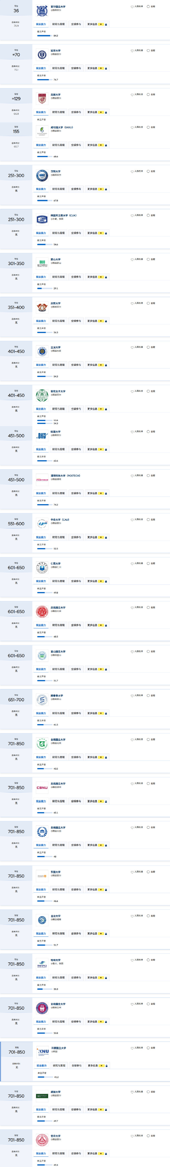Enable 比较 for 梨花女子大学
The height and width of the screenshot is (1167, 170).
pyautogui.click(x=148, y=391)
